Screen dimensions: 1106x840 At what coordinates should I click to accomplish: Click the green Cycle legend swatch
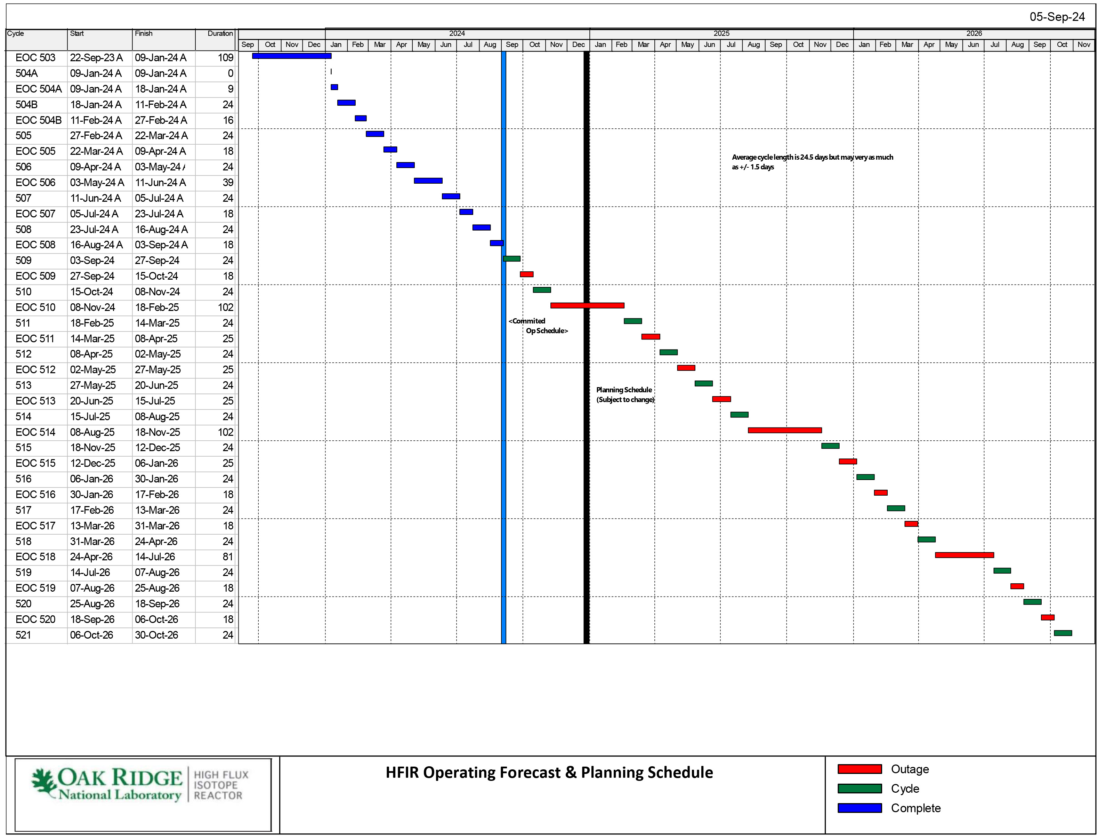tap(859, 789)
